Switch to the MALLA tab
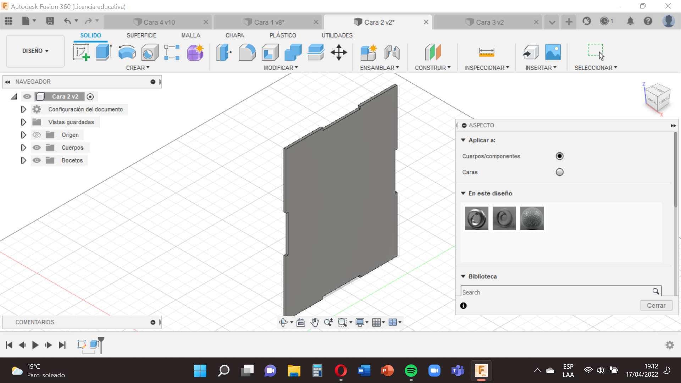The image size is (681, 383). [x=191, y=35]
